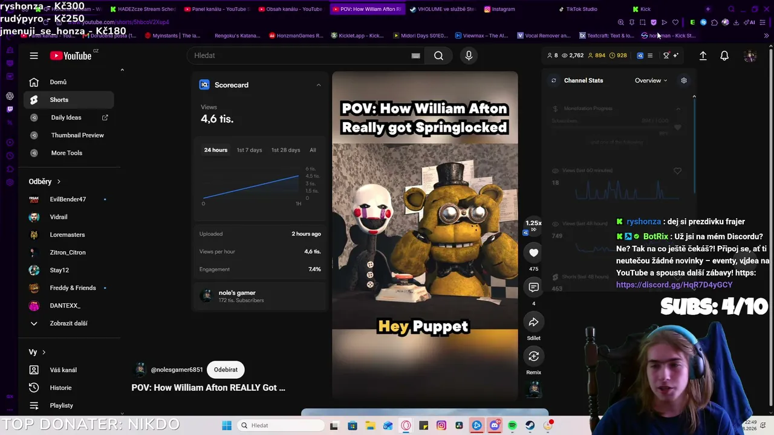Open Spotify from the taskbar

512,425
